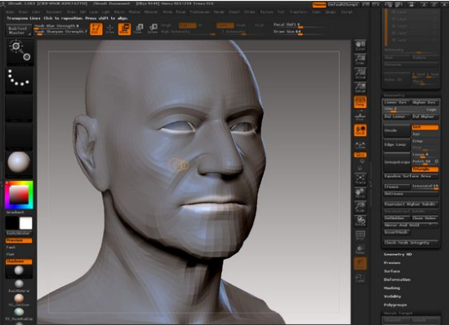449x325 pixels.
Task: Click the Frame icon on right shelf
Action: pyautogui.click(x=360, y=178)
